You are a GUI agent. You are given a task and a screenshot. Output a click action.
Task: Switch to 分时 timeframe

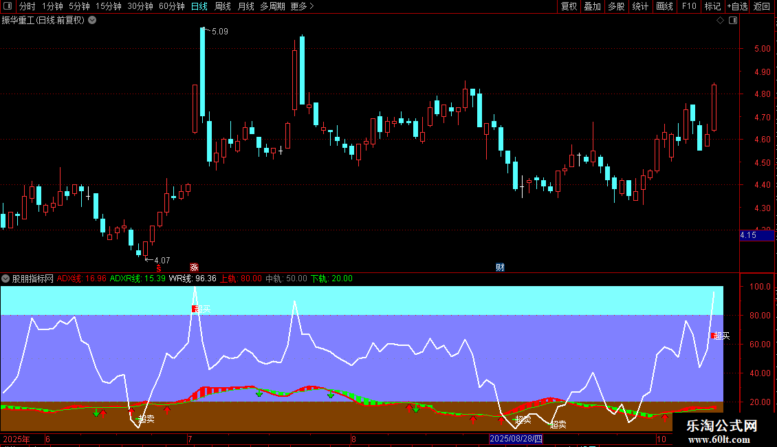click(x=28, y=6)
